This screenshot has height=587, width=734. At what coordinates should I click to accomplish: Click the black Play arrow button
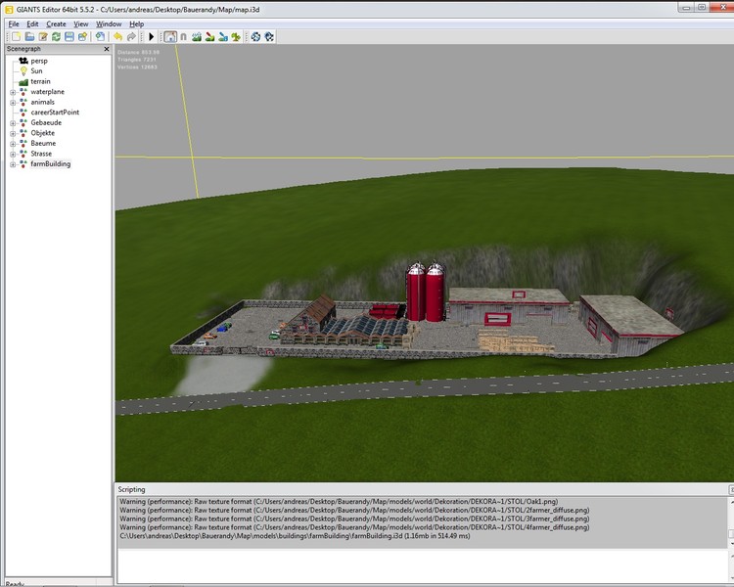(151, 36)
